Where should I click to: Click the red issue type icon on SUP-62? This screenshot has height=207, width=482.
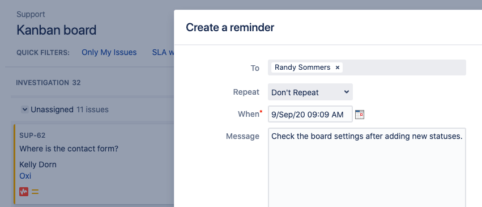24,192
